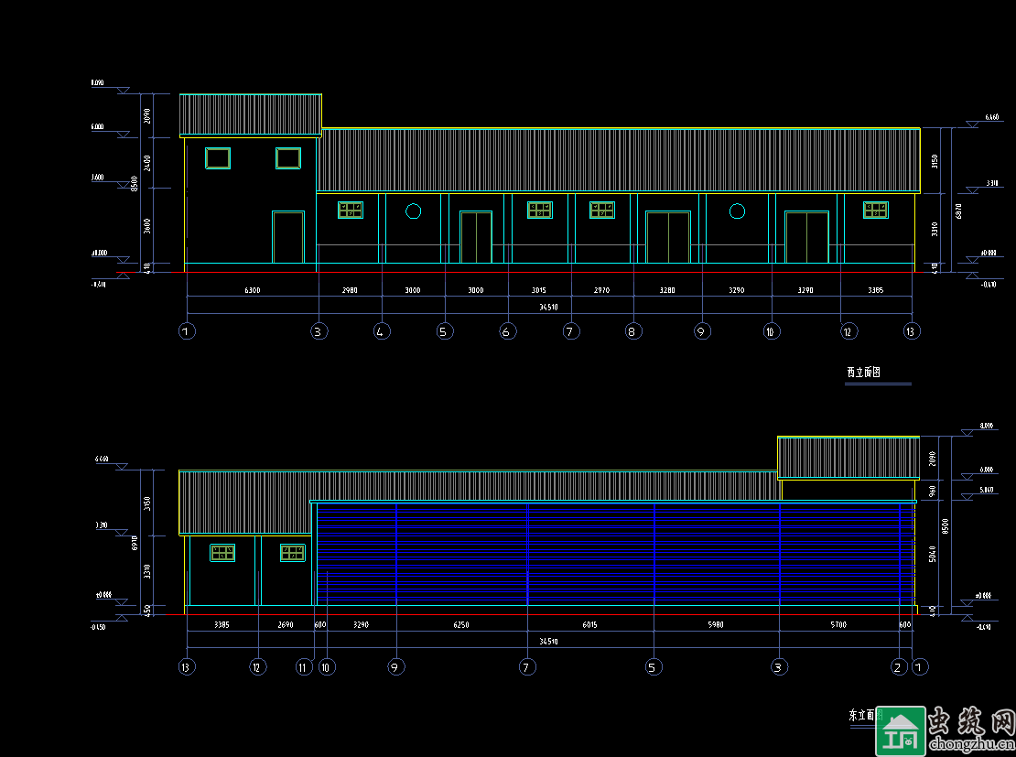Select the upper-left square window of the two-story block
1016x757 pixels.
[218, 158]
